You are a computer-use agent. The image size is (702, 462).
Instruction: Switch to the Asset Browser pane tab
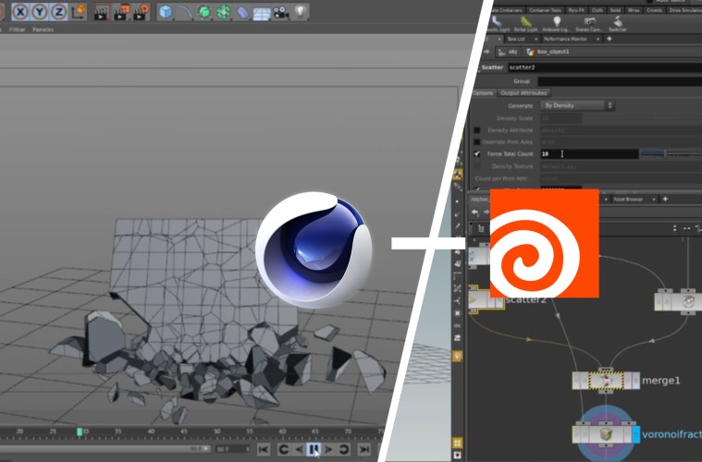[629, 199]
